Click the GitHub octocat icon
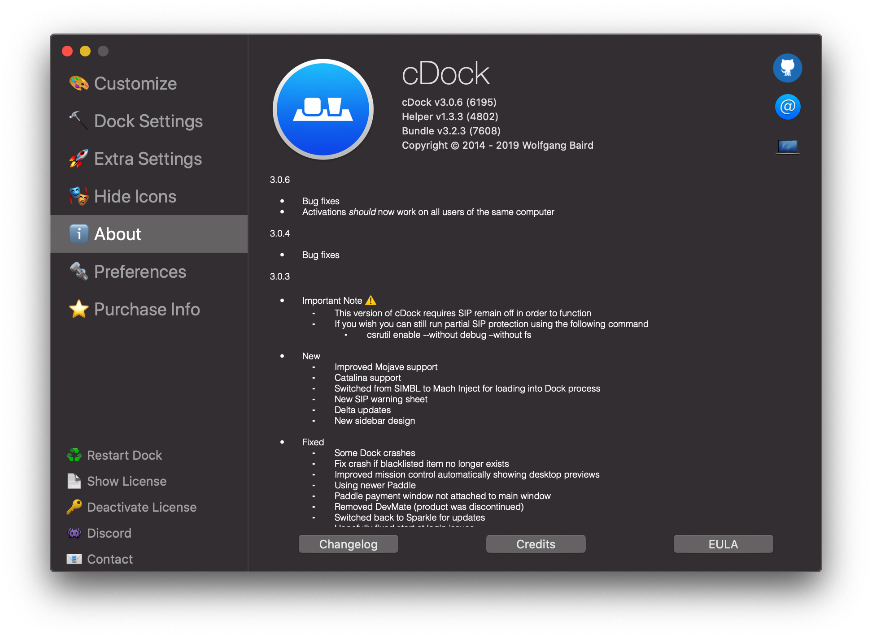 click(x=787, y=68)
